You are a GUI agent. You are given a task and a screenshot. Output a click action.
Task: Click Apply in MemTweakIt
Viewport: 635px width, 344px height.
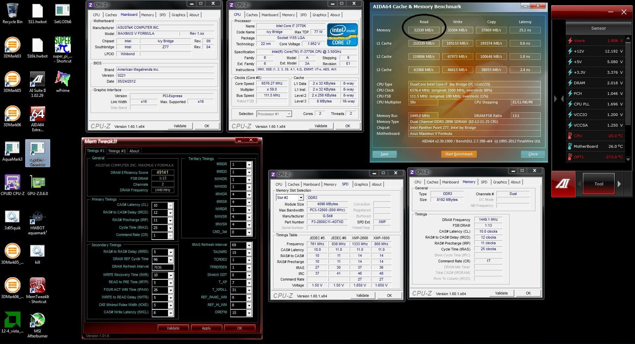coord(206,328)
